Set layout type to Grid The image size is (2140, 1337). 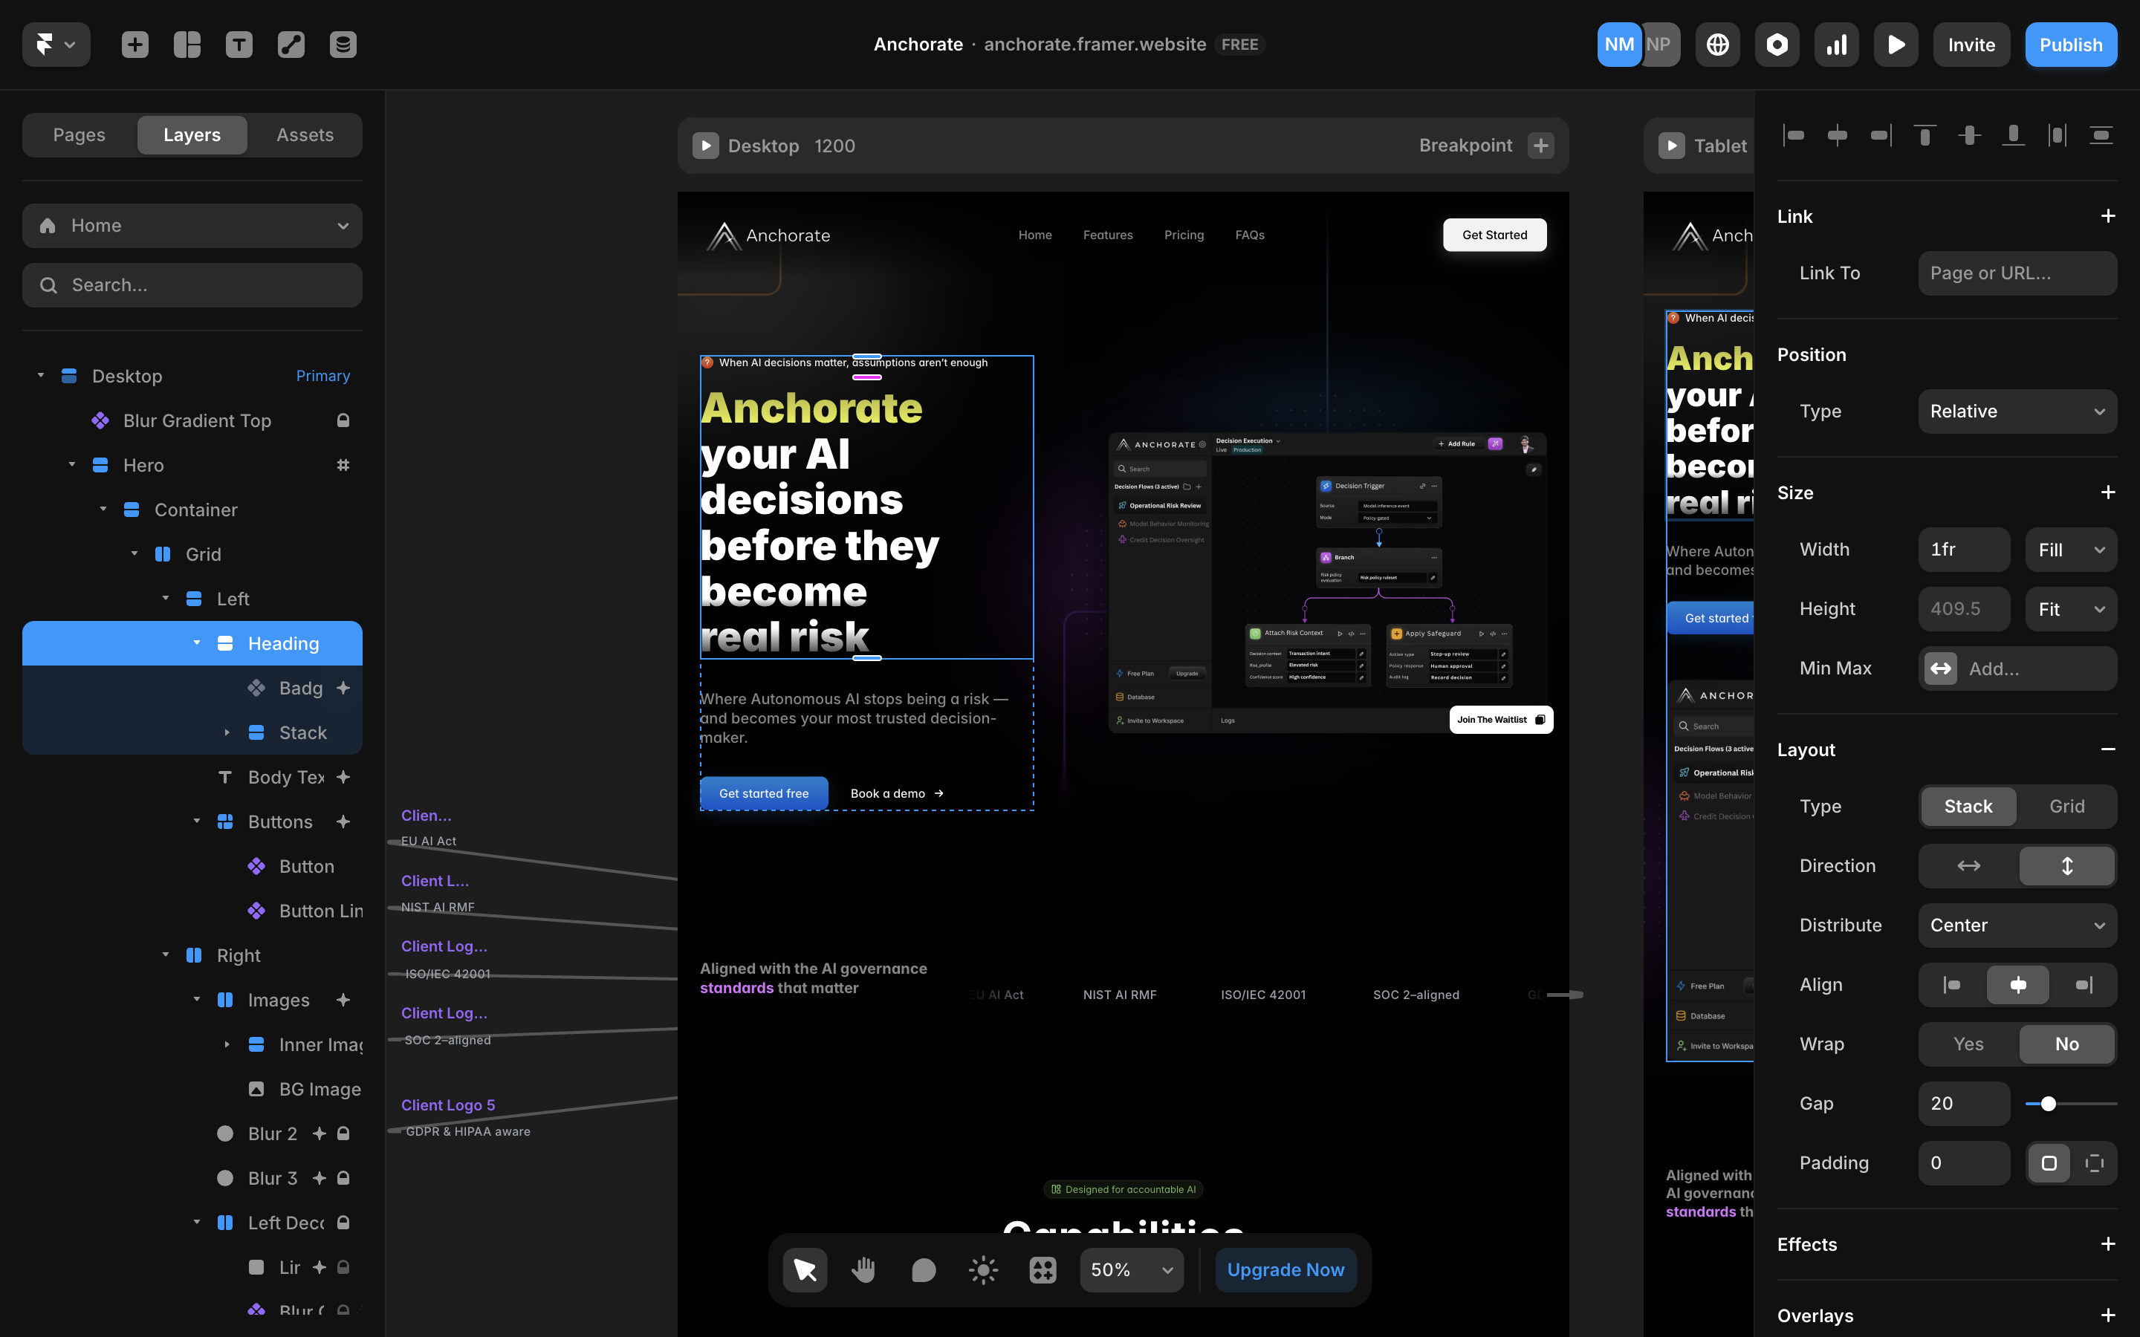2066,807
